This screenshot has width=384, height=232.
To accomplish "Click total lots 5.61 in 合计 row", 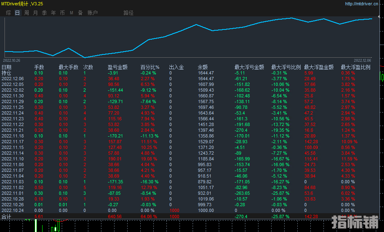I will pyautogui.click(x=39, y=216).
